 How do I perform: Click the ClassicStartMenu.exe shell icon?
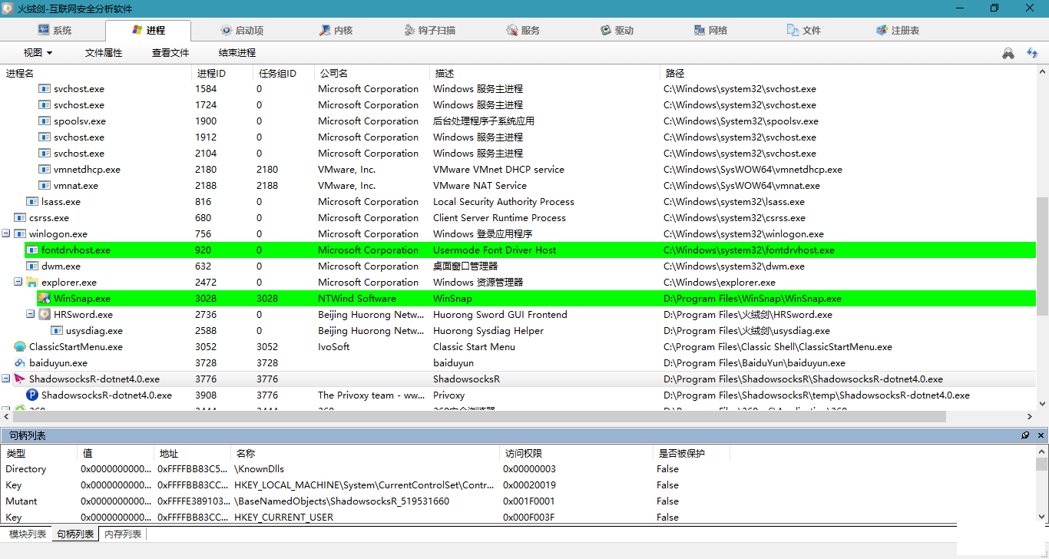20,347
